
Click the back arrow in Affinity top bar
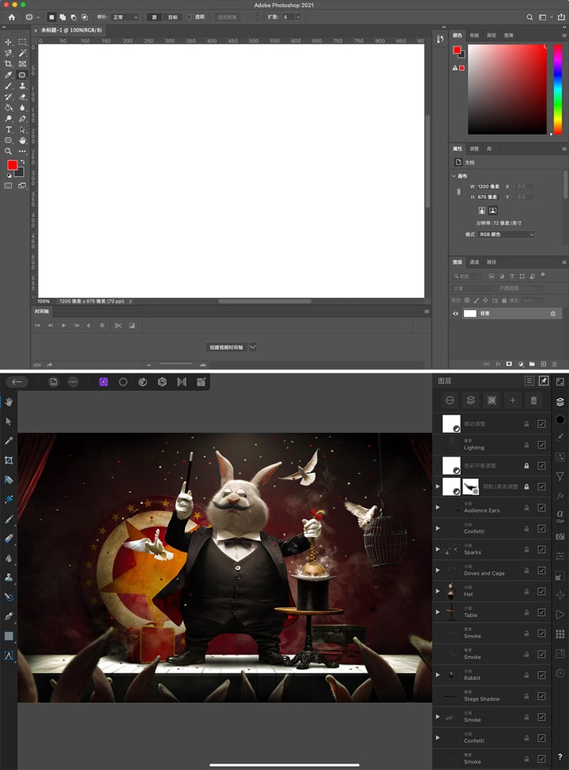point(17,381)
